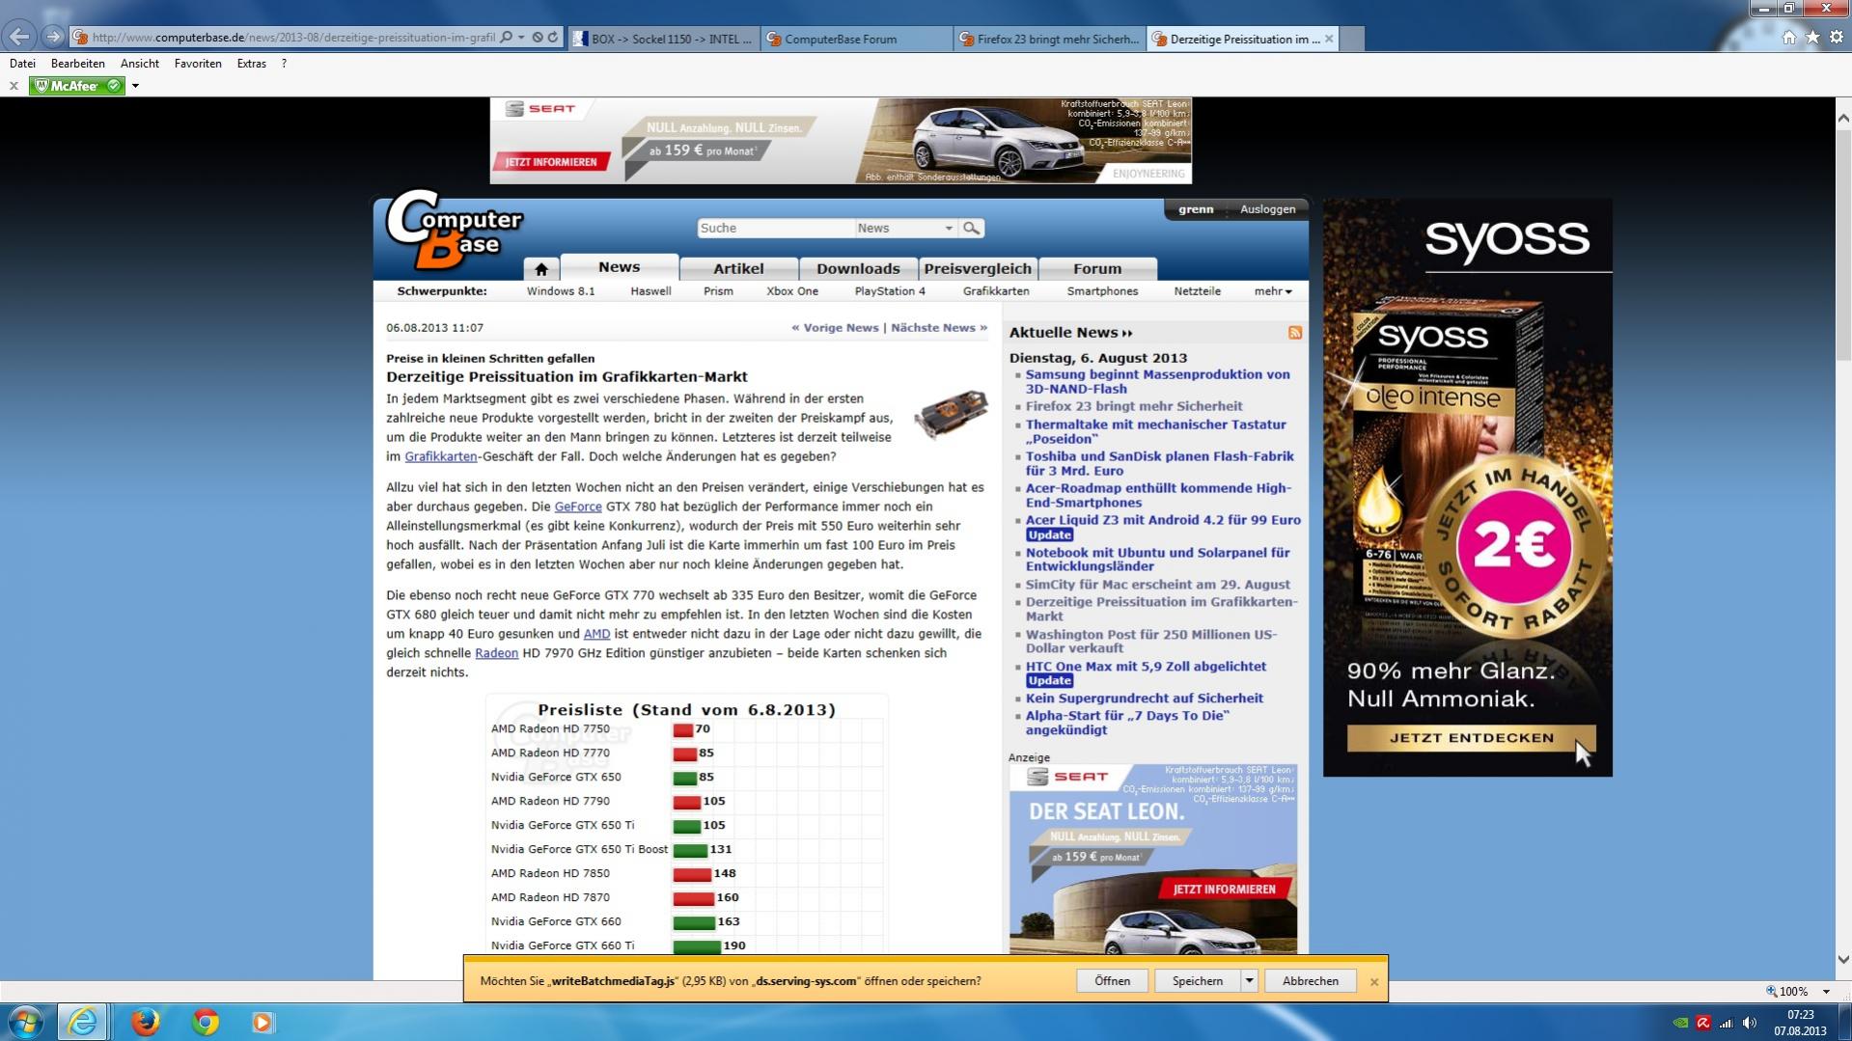Click the Abbrechen button
Image resolution: width=1852 pixels, height=1041 pixels.
click(x=1310, y=981)
